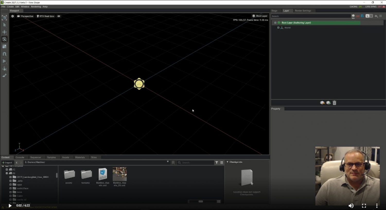Toggle viewport visibility eye icon
Viewport: 386px width, 210px height.
pos(59,16)
